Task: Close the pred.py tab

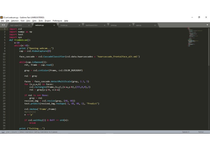Action: click(x=130, y=25)
